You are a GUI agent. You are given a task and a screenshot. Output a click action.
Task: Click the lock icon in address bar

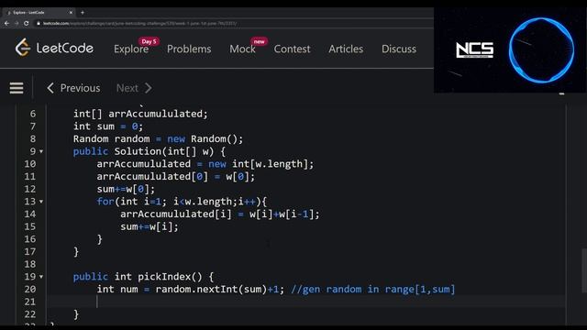coord(39,23)
